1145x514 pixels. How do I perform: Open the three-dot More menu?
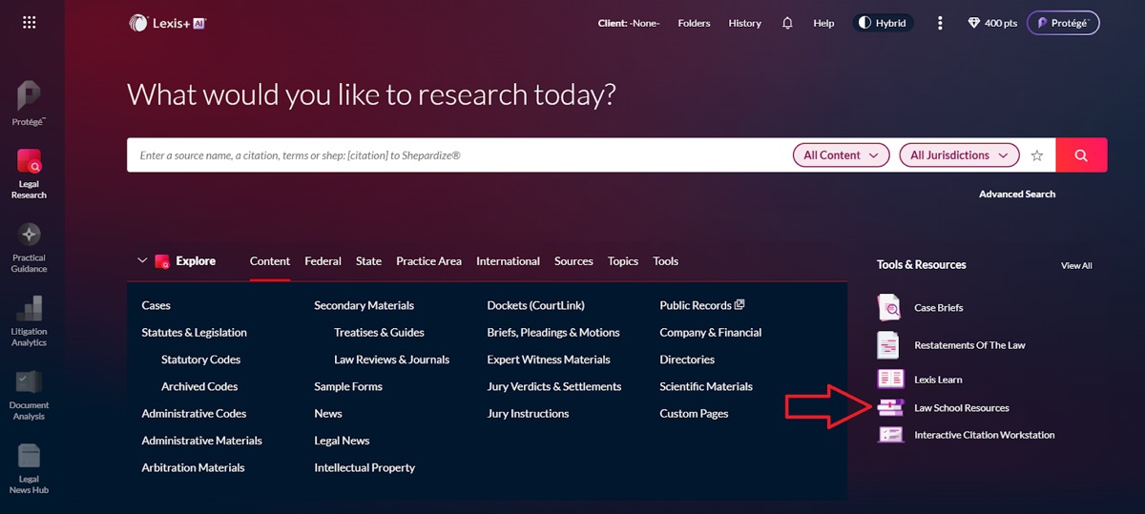[940, 23]
